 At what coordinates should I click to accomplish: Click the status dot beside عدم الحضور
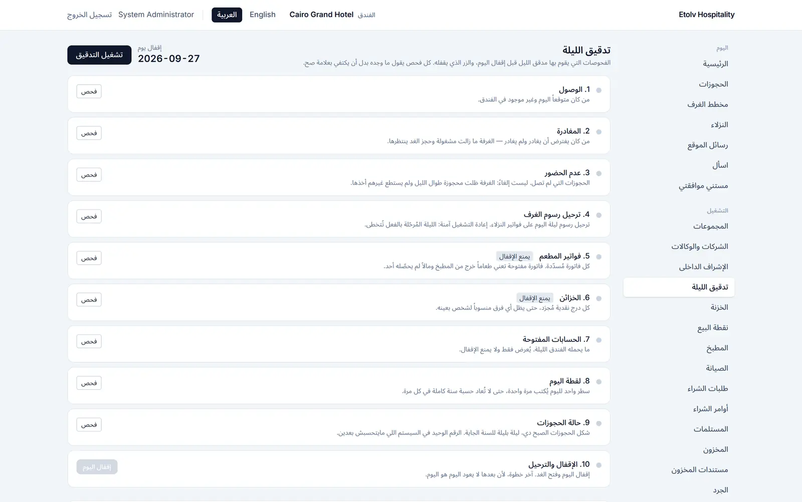(598, 173)
